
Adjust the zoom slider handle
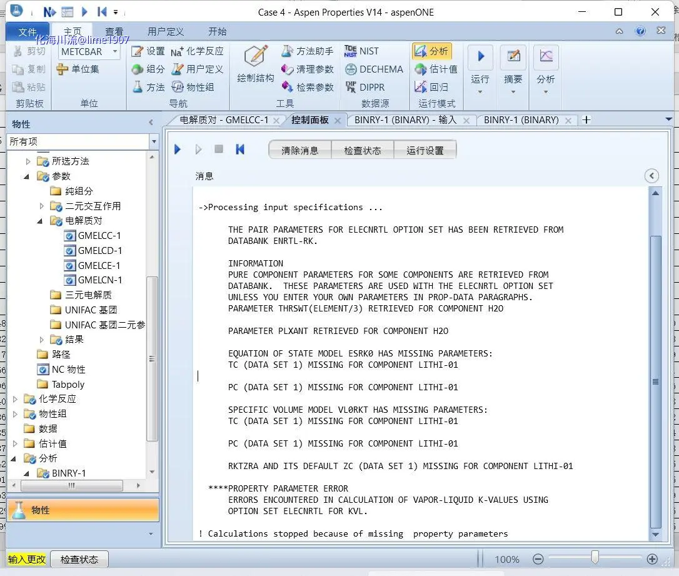click(x=595, y=558)
